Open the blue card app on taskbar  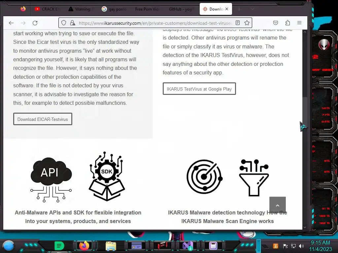pyautogui.click(x=136, y=246)
